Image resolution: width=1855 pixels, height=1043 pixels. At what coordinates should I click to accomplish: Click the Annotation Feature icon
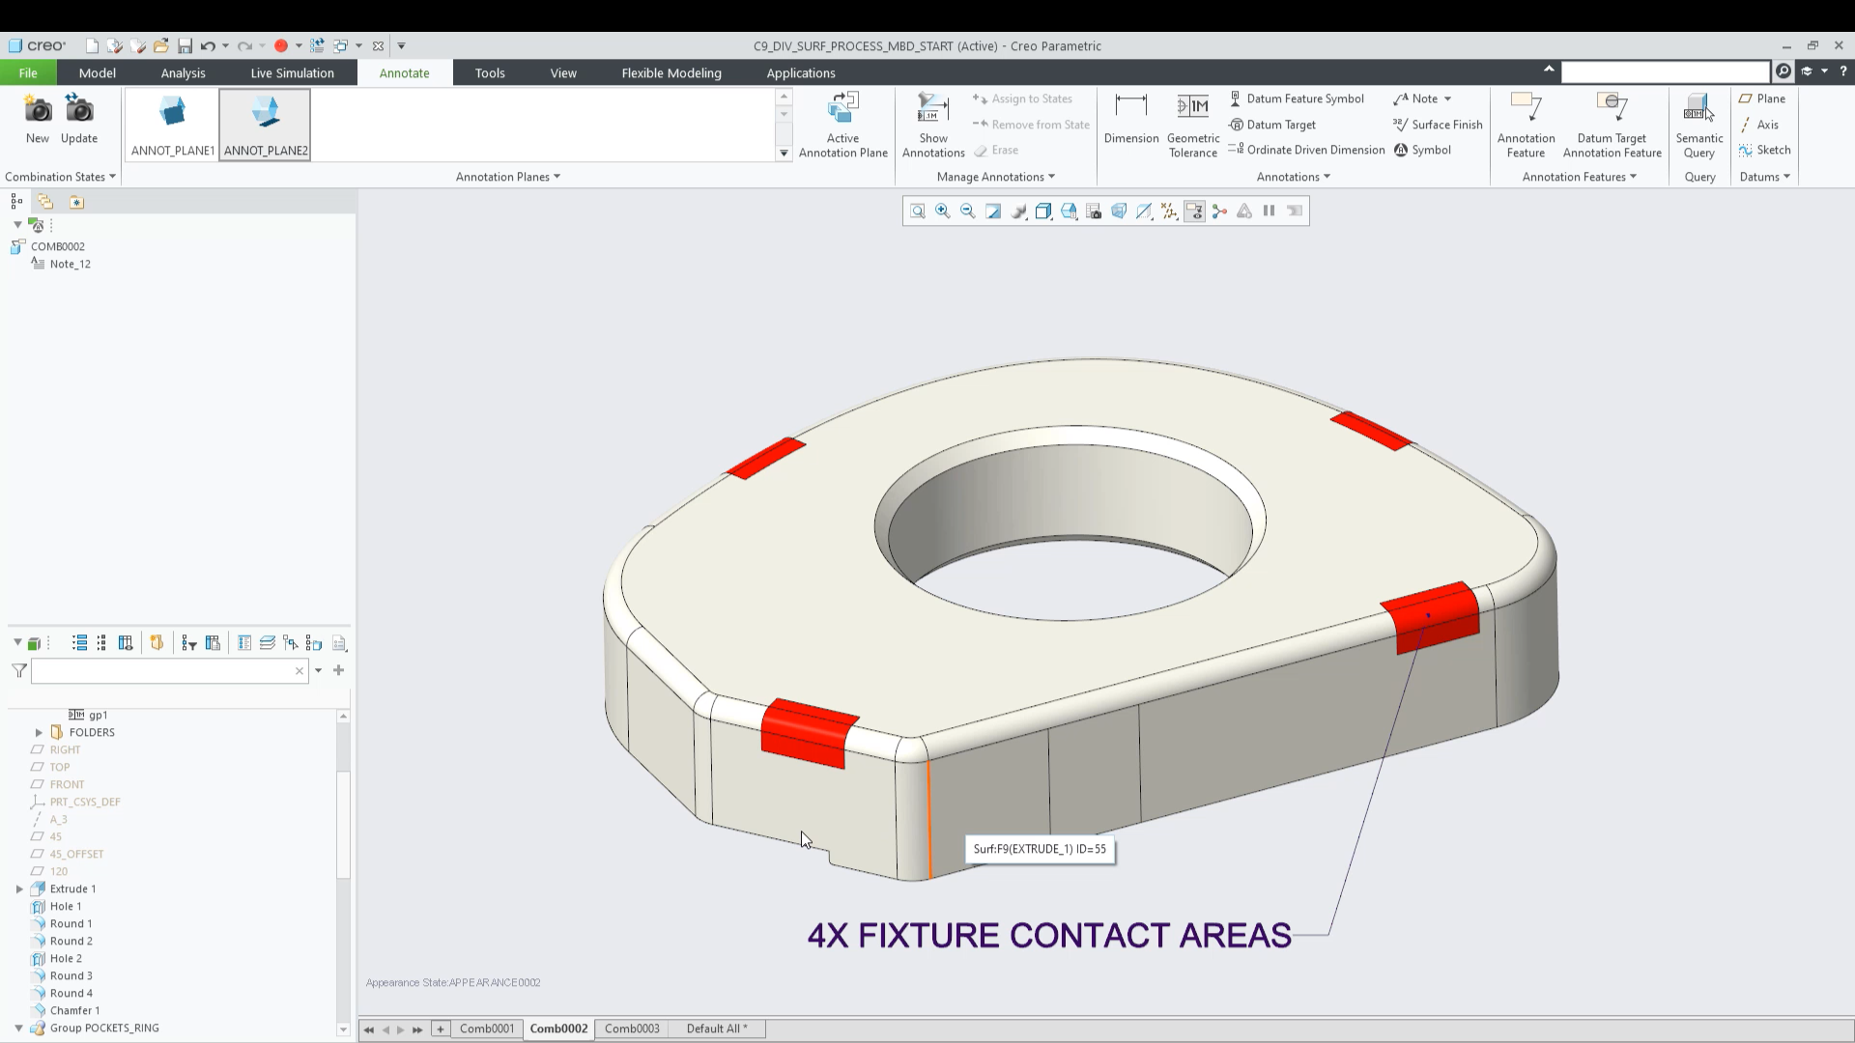point(1527,108)
